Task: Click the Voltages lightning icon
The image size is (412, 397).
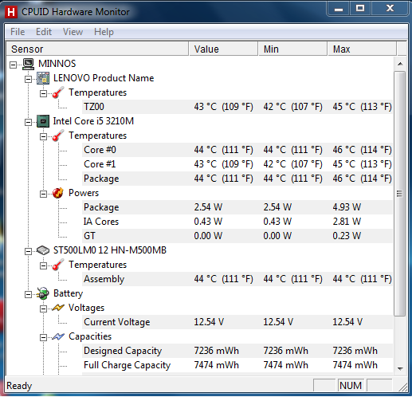Action: (58, 308)
